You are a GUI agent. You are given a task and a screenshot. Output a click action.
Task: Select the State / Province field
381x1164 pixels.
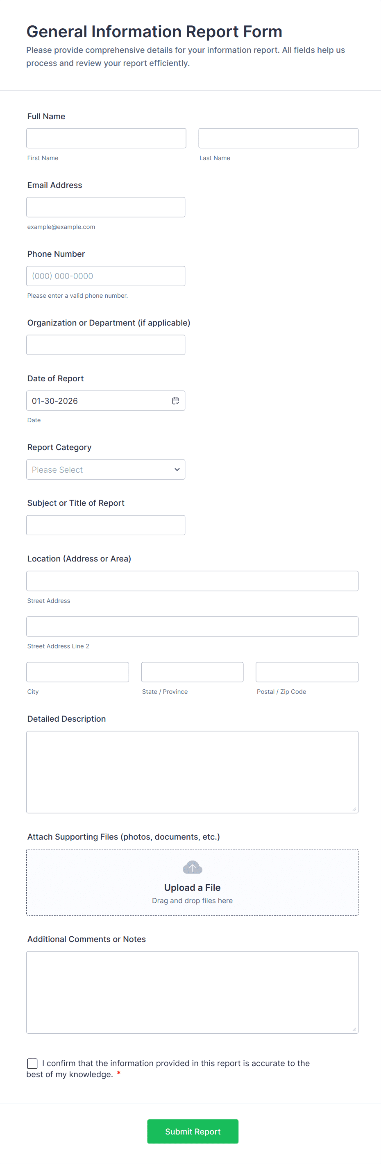(192, 672)
